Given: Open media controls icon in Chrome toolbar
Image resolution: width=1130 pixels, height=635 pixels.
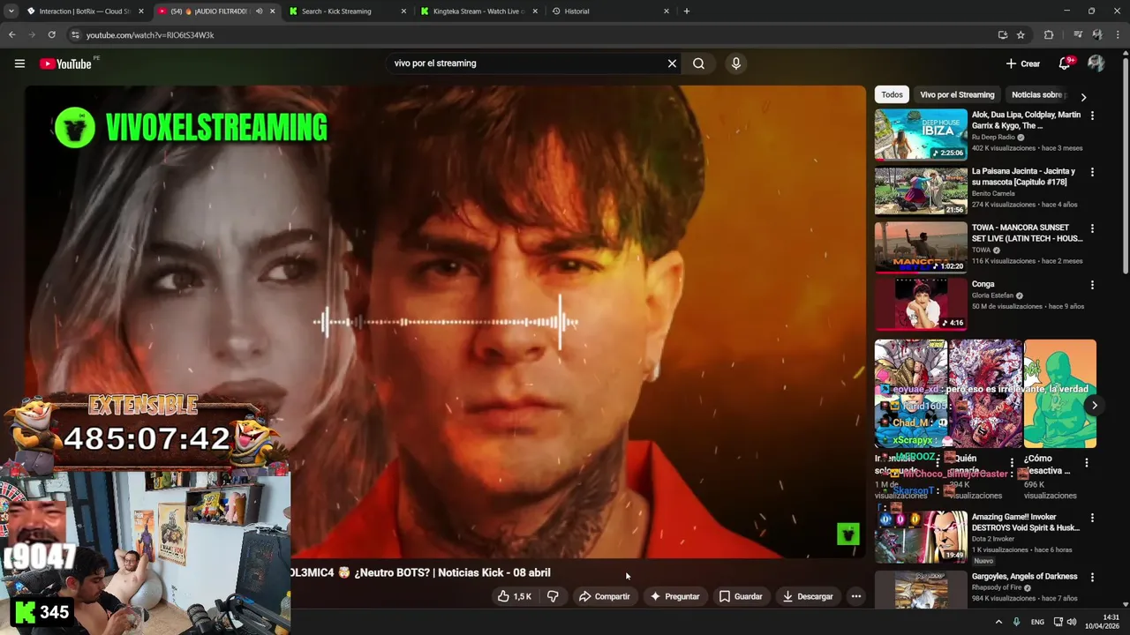Looking at the screenshot, I should tap(1078, 35).
